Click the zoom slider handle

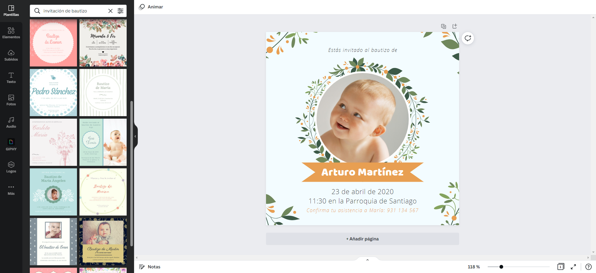pos(501,267)
